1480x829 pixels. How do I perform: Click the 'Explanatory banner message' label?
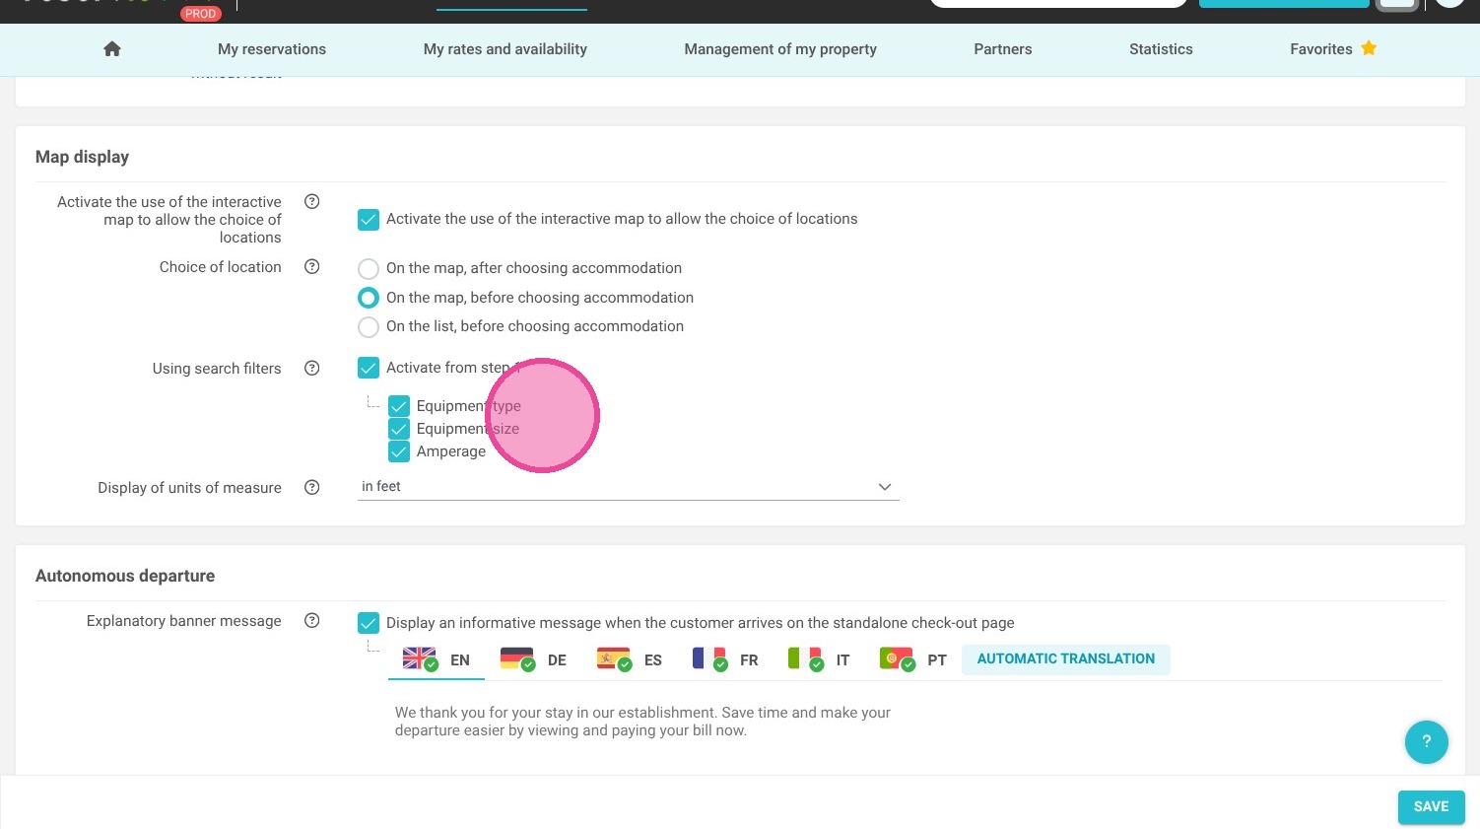click(x=184, y=621)
